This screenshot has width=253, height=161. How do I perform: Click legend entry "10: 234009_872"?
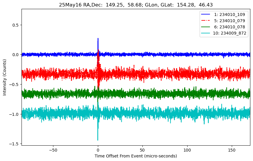click(x=229, y=33)
